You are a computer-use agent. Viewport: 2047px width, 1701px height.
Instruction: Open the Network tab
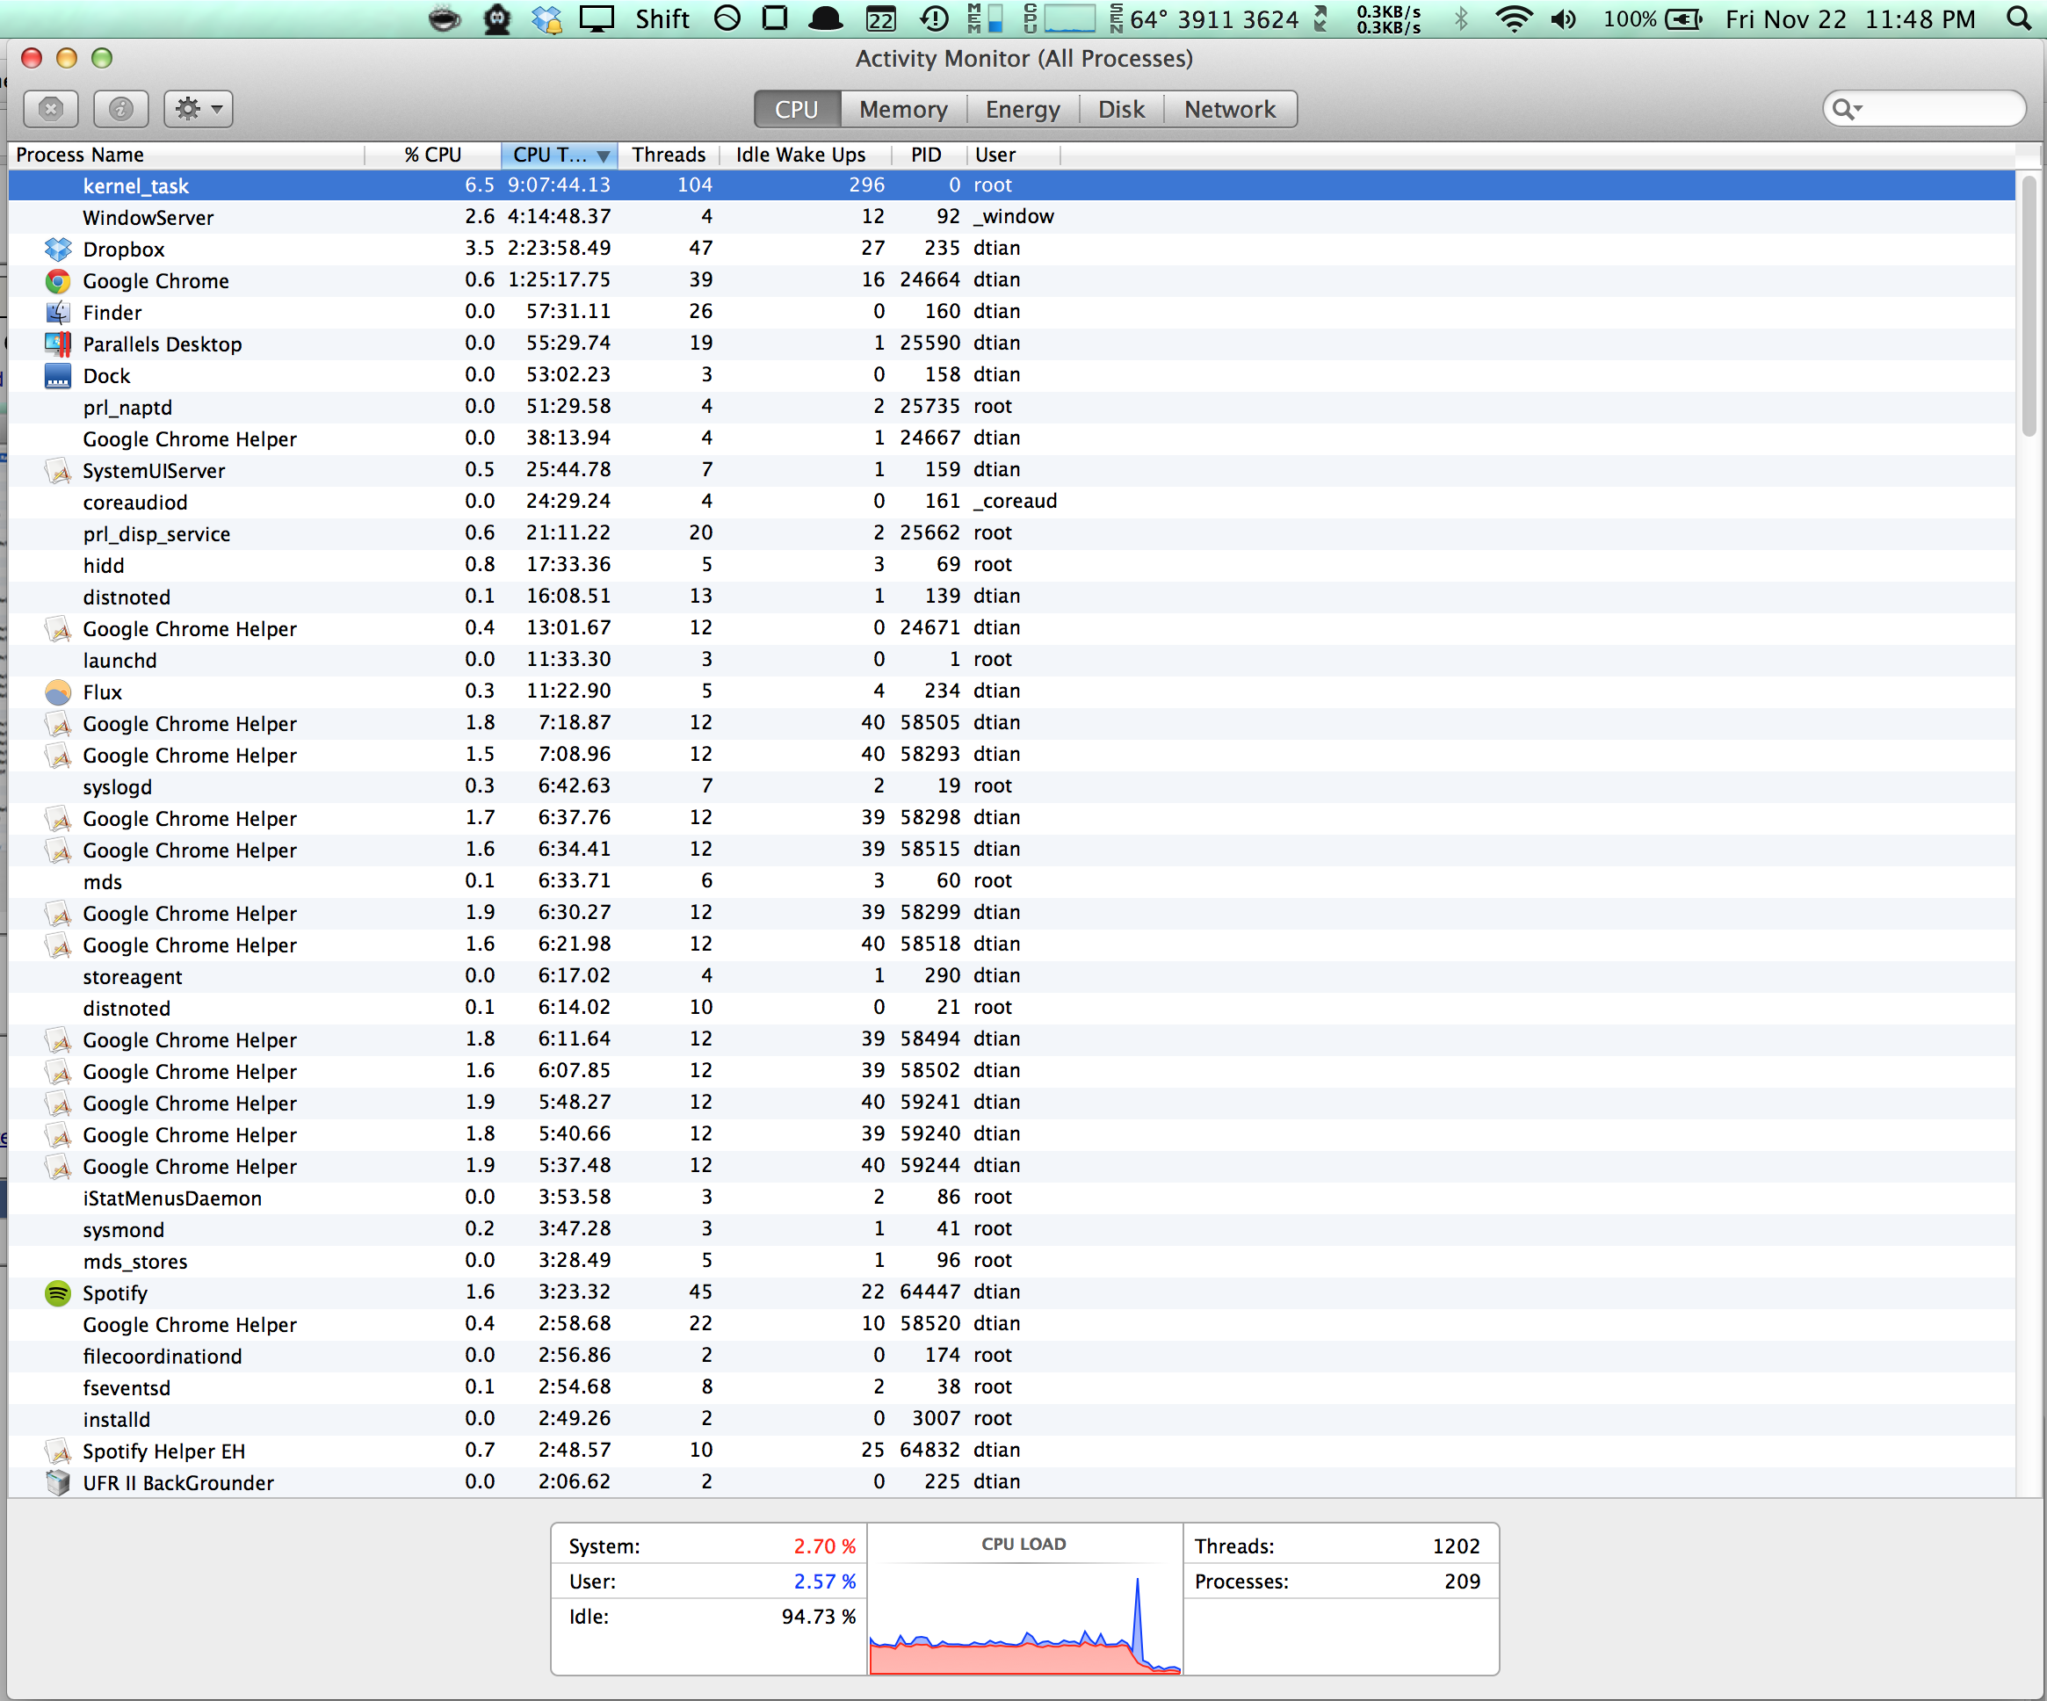click(x=1229, y=109)
